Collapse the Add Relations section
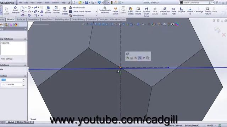This screenshot has width=227, height=127. click(25, 65)
